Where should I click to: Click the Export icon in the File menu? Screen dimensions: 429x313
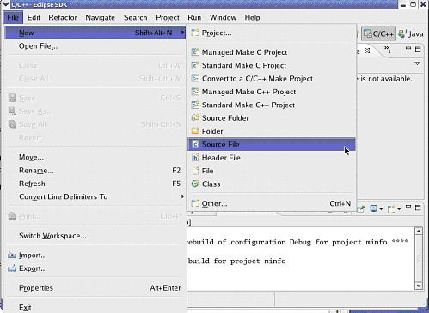tap(12, 268)
